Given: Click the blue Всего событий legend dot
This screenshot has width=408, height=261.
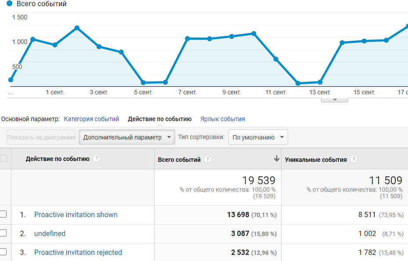Looking at the screenshot, I should tap(10, 4).
